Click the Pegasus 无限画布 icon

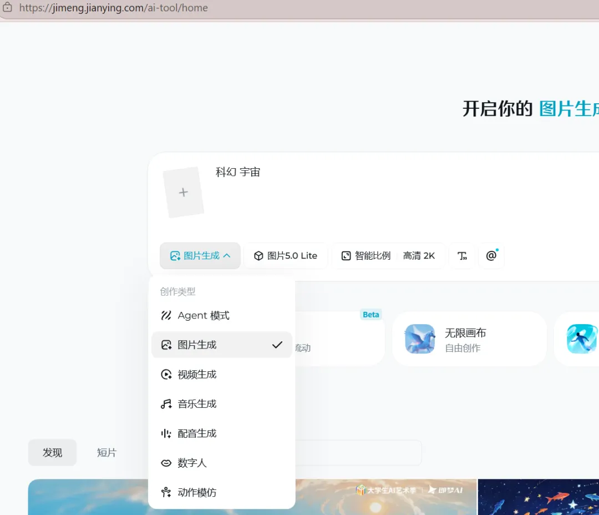click(420, 339)
